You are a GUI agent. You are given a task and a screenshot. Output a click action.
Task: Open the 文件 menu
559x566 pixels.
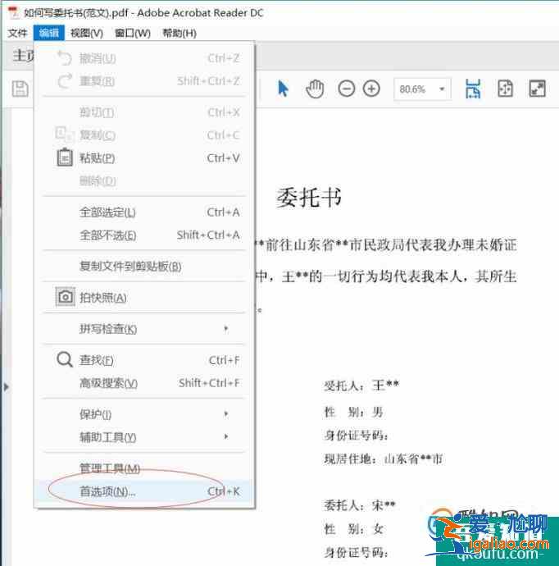(17, 33)
